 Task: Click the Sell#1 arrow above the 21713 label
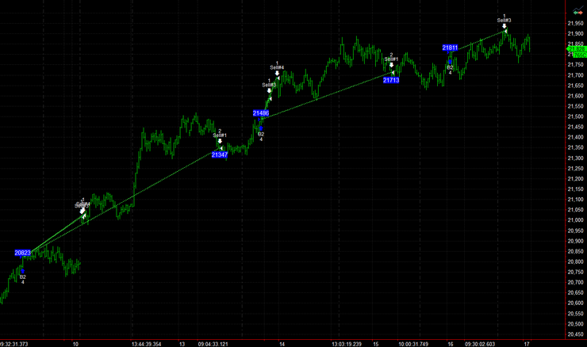[391, 65]
